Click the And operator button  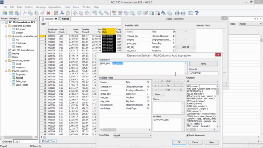point(168,81)
